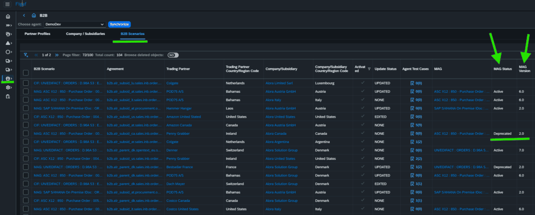535x215 pixels.
Task: Open the gear settings sidebar item
Action: [x=8, y=87]
